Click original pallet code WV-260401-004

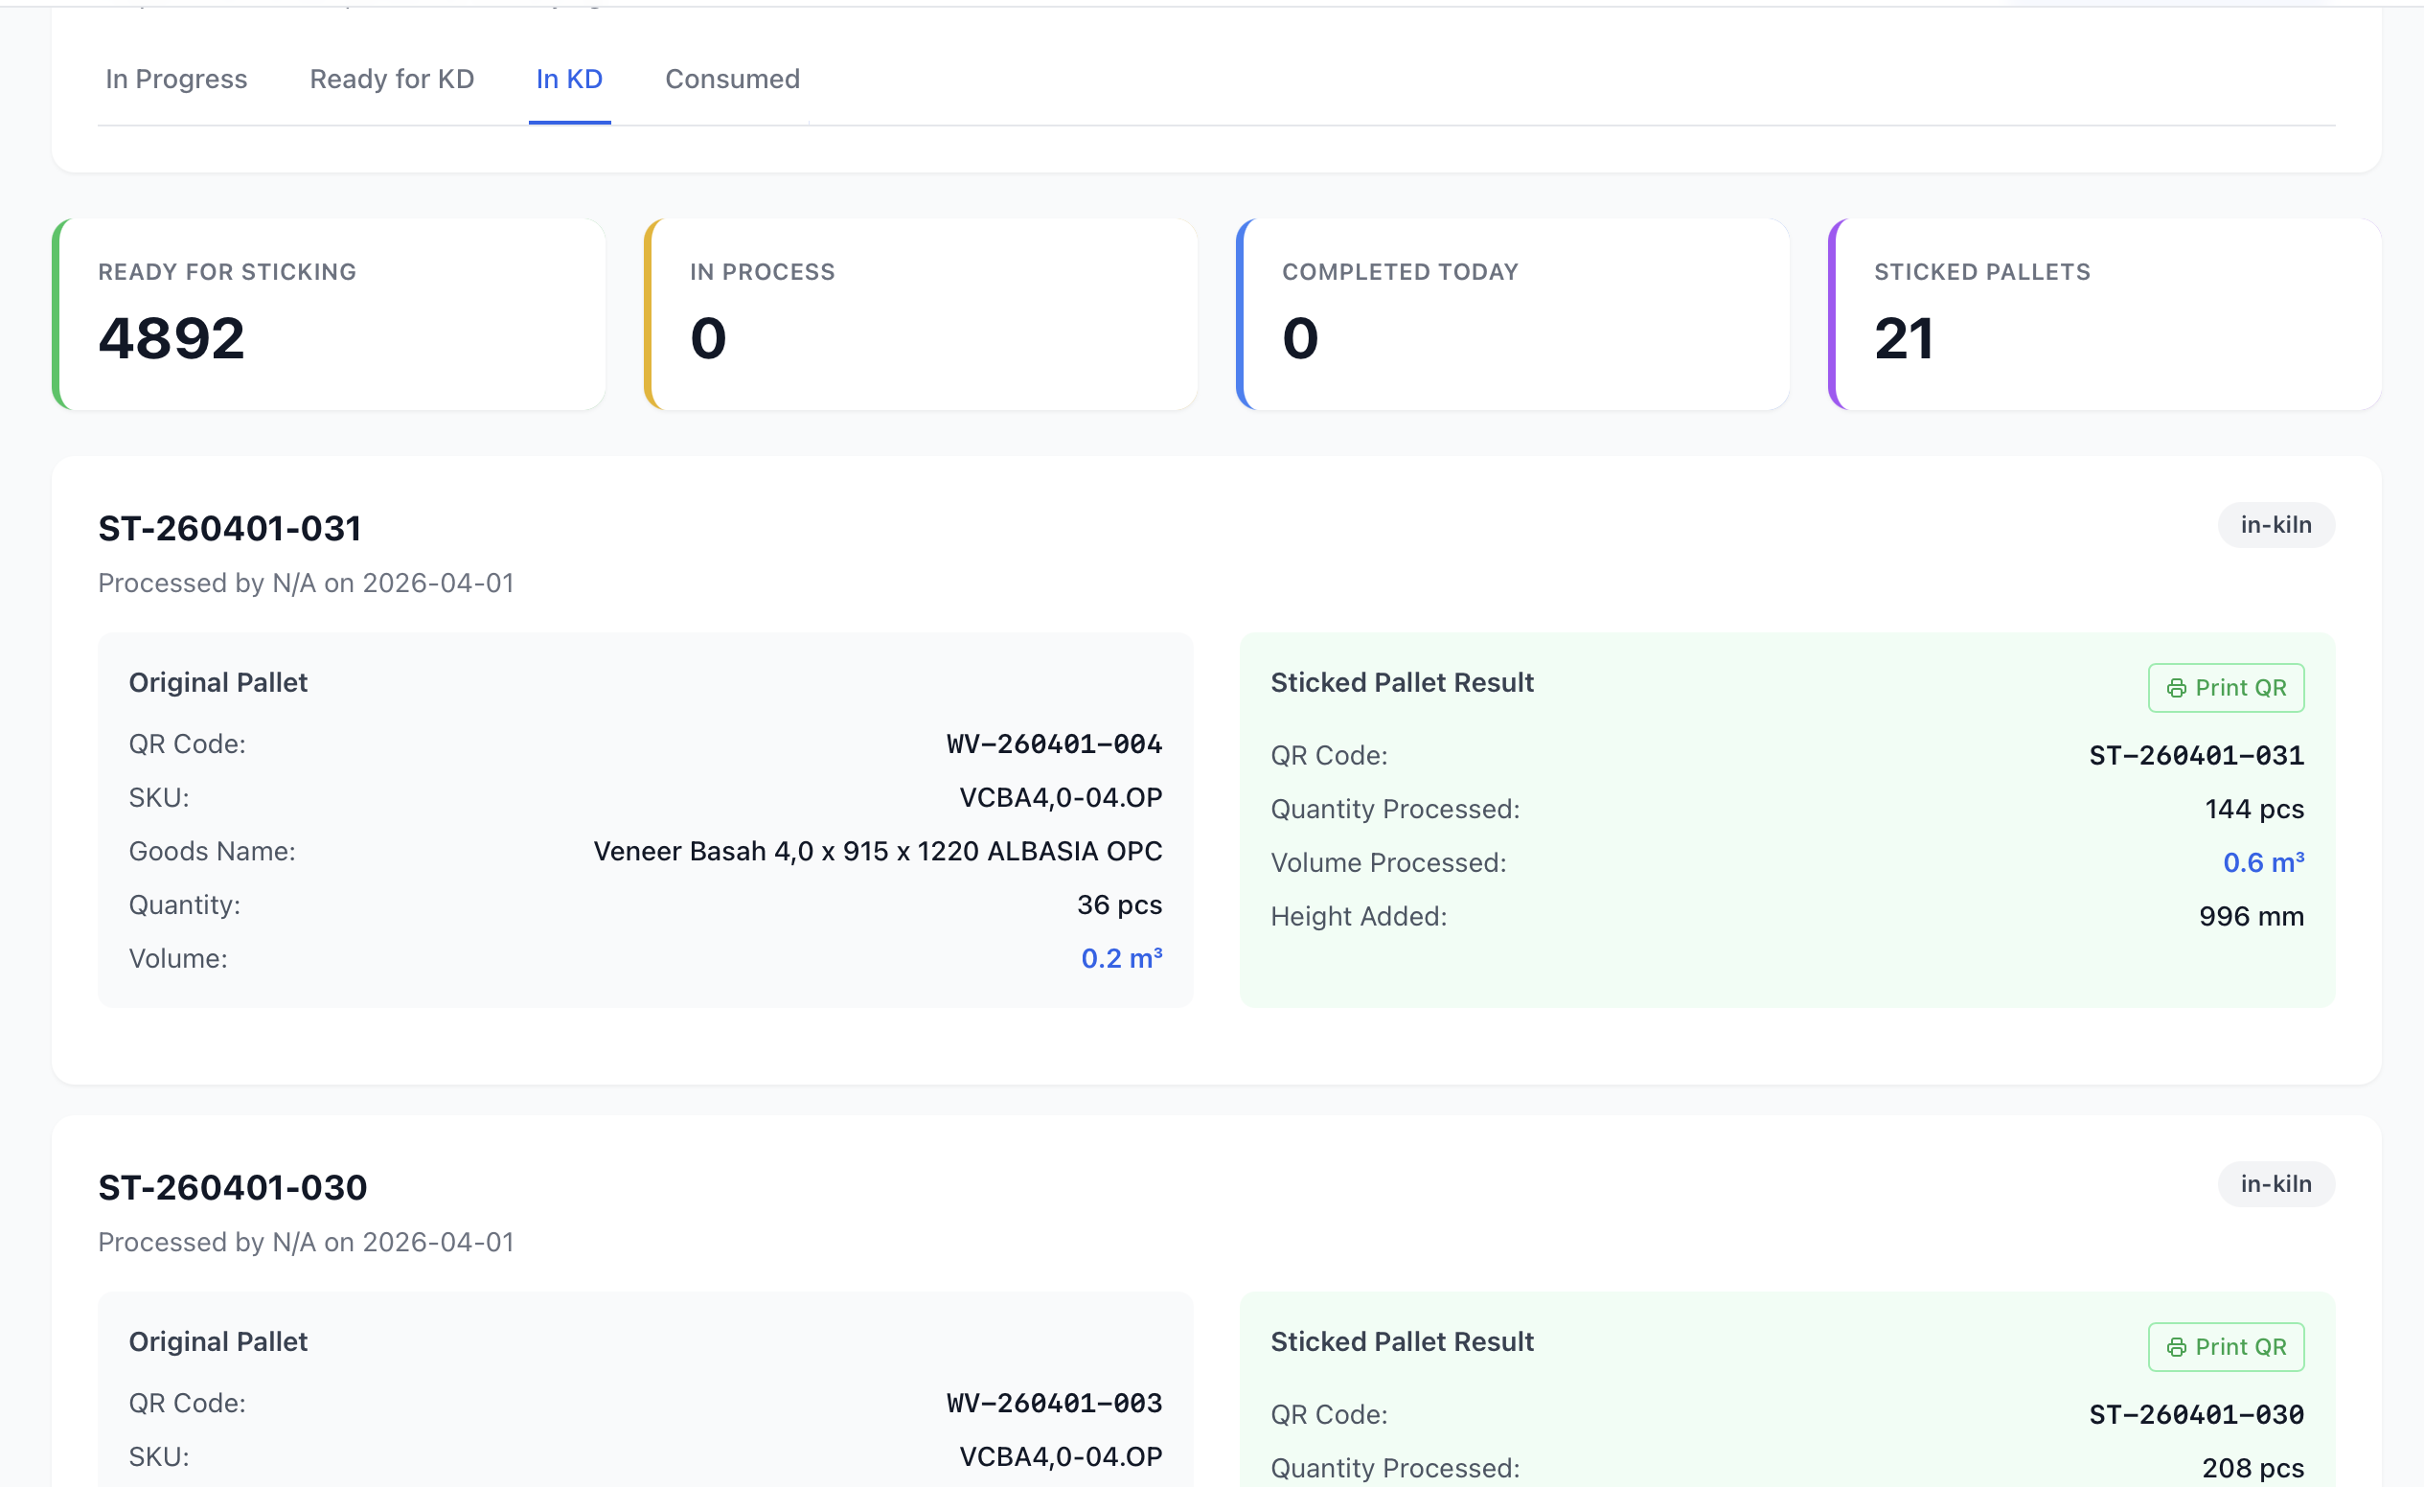pyautogui.click(x=1054, y=744)
